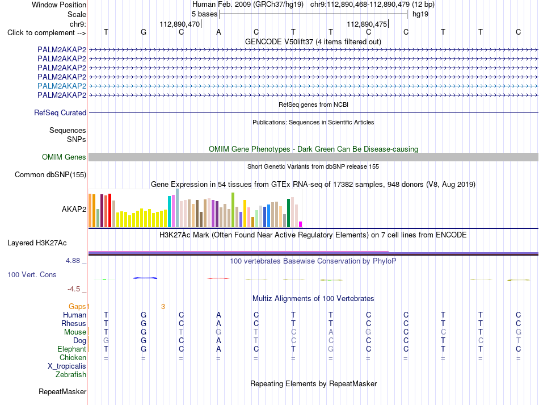Open the AKAP2 GTEx expression label

pos(74,209)
